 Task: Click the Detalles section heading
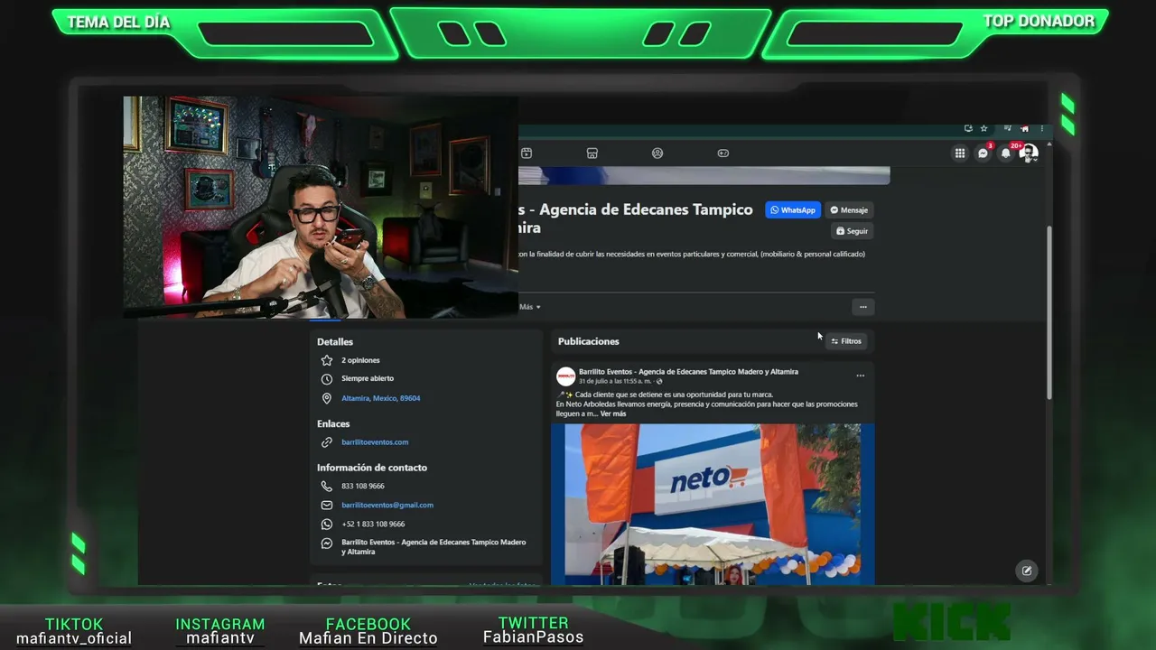335,342
